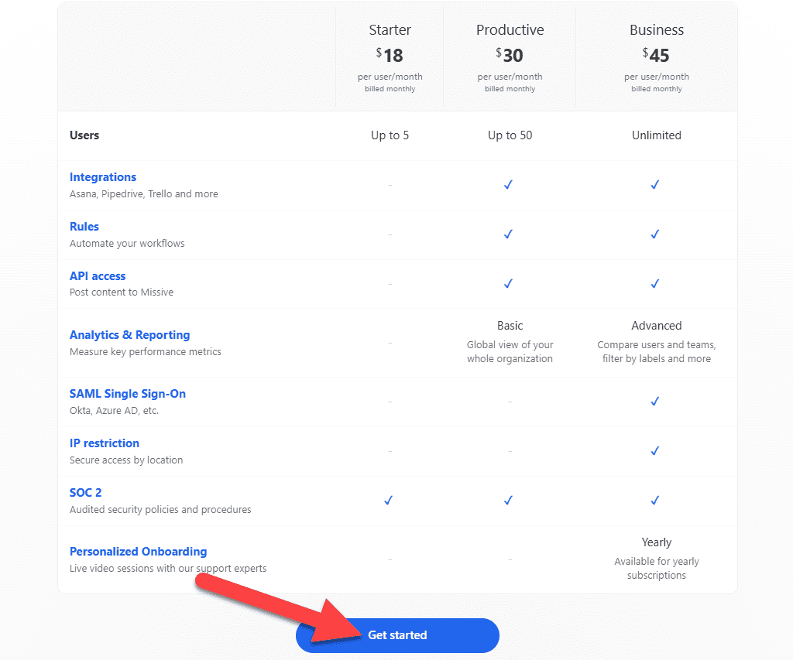Click the Get started button
Image resolution: width=793 pixels, height=660 pixels.
(397, 635)
